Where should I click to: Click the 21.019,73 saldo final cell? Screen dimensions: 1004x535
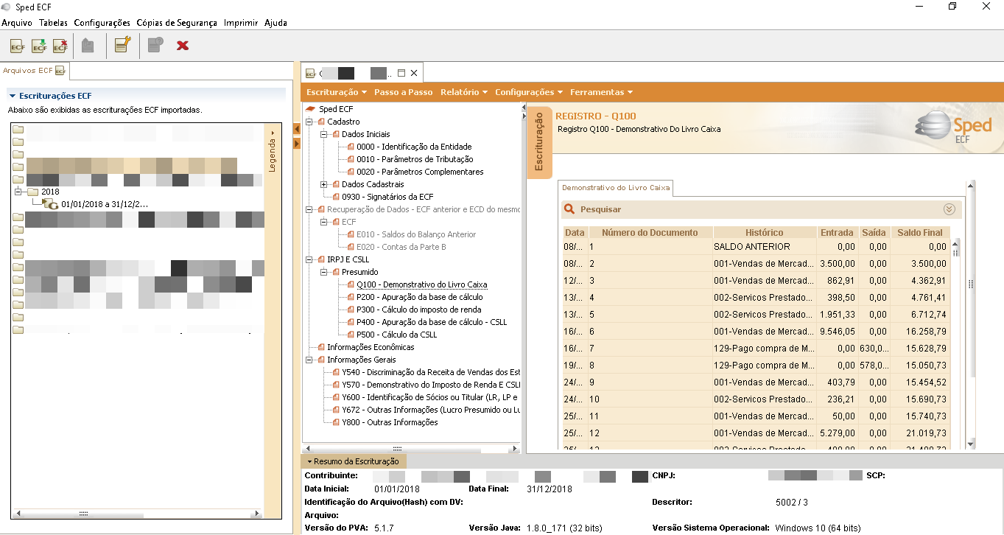tap(920, 433)
